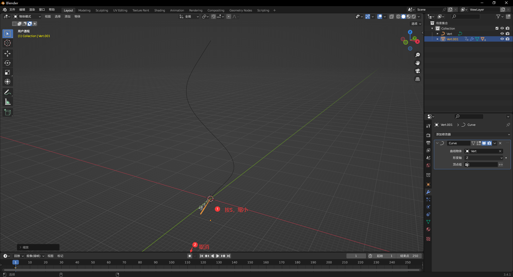513x277 pixels.
Task: Open the Tool properties tab
Action: 428,126
